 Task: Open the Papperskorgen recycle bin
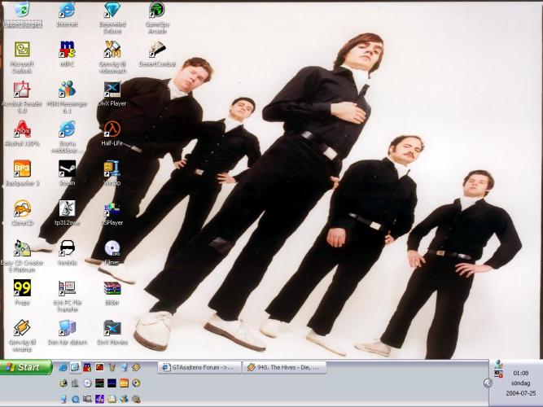(22, 11)
